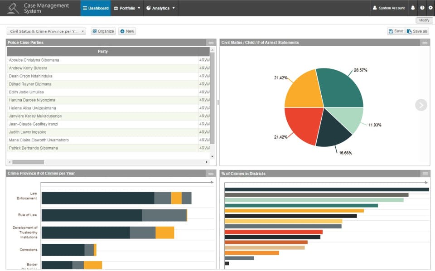Click the notifications bell icon

tap(412, 8)
